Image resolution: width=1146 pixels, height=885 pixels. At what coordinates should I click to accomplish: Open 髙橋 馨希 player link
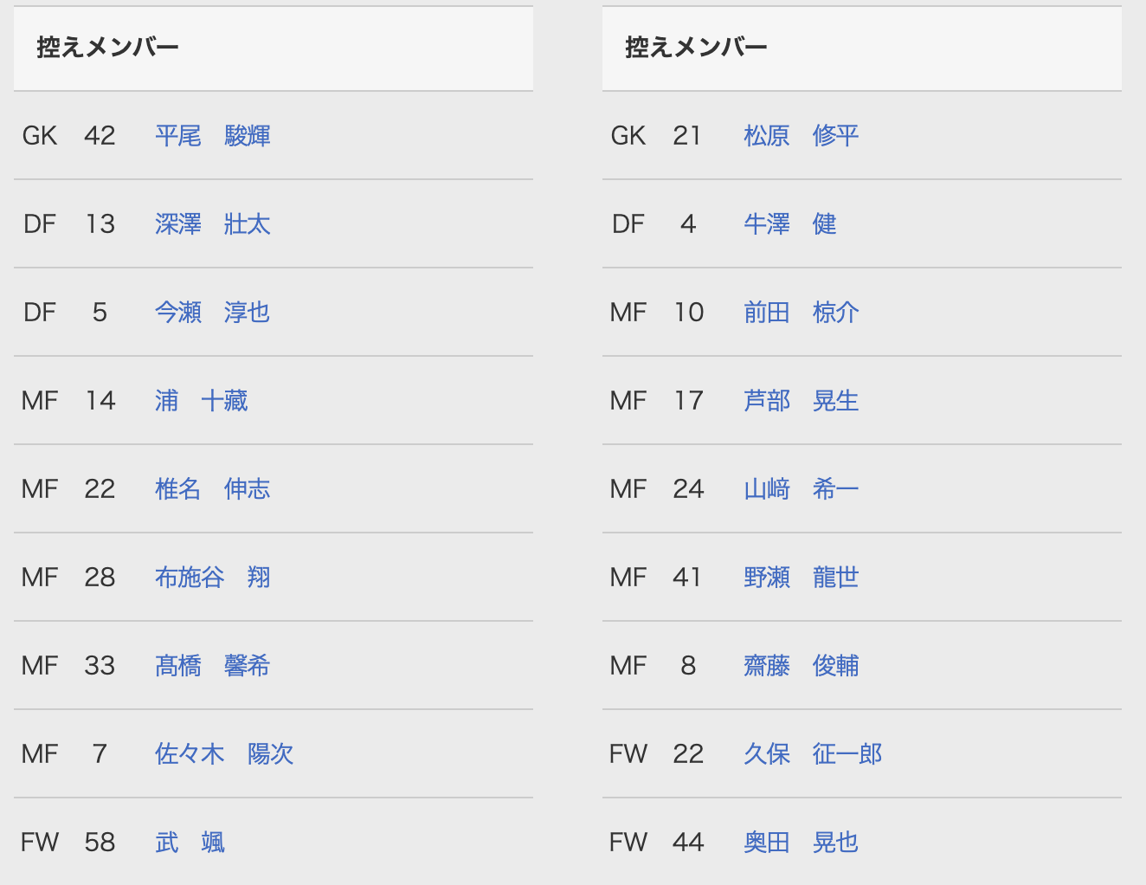213,666
